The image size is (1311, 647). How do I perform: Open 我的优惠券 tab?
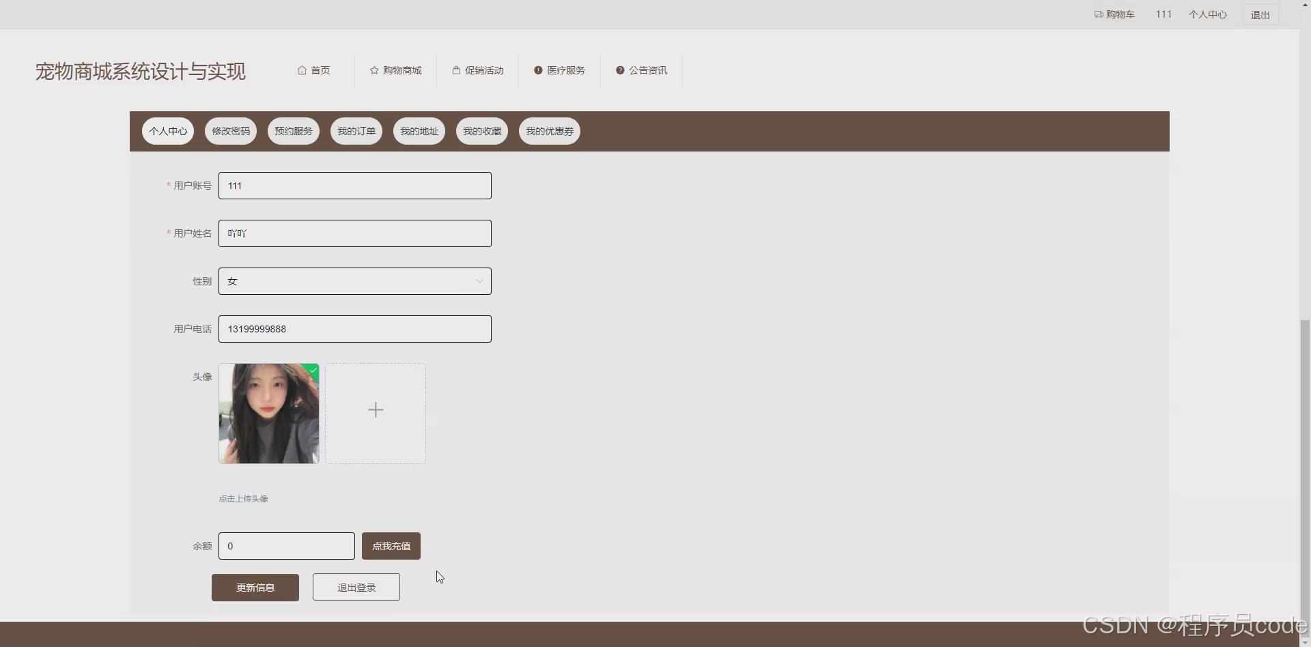pos(550,131)
